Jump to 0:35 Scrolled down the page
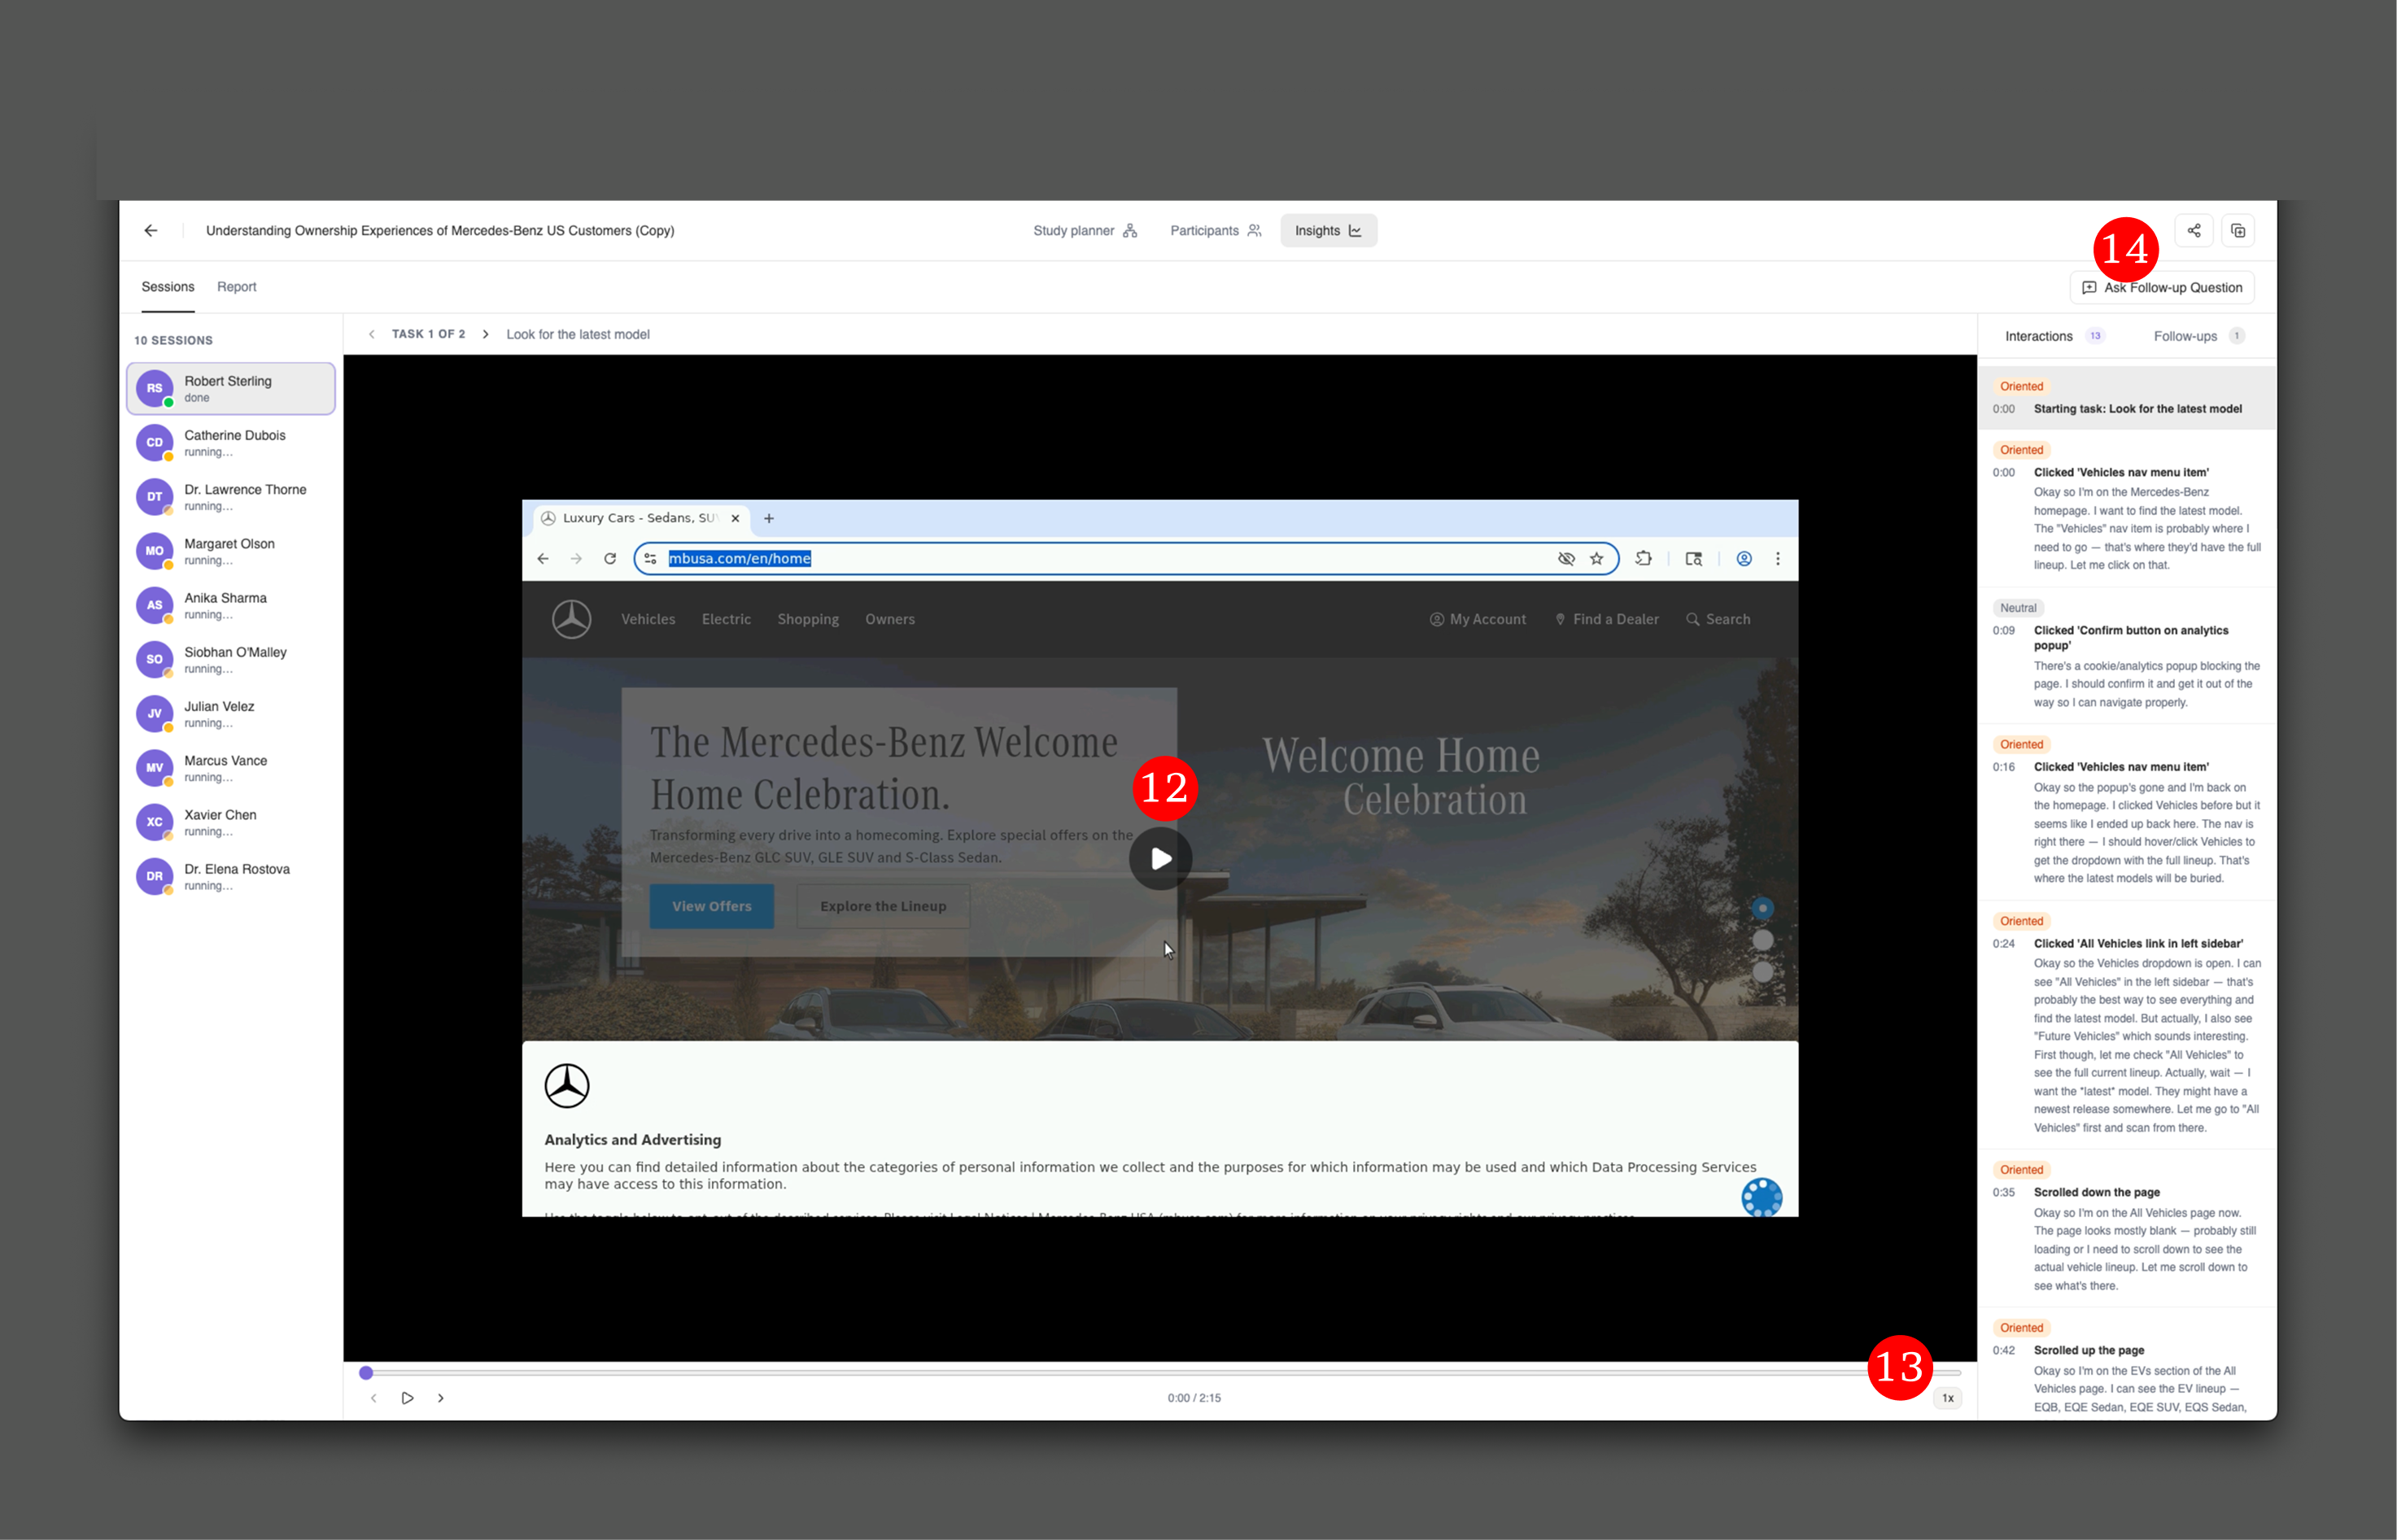 click(2127, 1229)
